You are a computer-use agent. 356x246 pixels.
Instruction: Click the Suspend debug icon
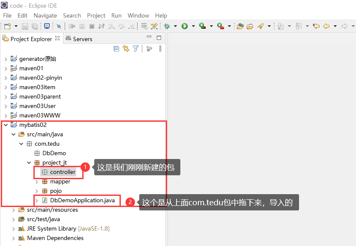[x=82, y=26]
